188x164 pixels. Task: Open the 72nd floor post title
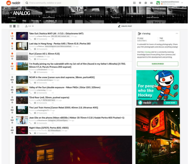(x=49, y=97)
